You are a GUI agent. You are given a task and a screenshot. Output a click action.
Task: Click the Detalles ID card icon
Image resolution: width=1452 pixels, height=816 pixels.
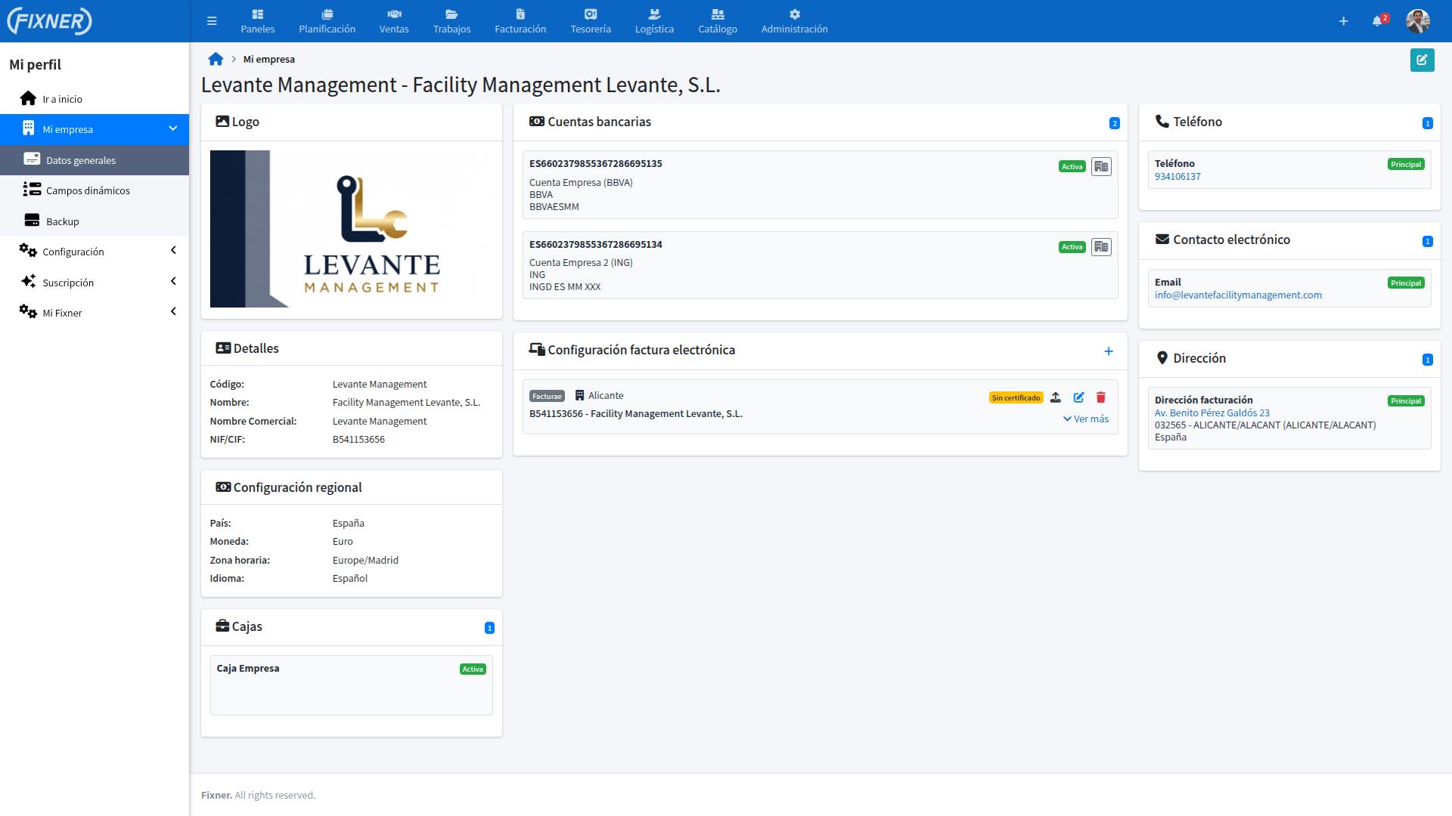(223, 348)
